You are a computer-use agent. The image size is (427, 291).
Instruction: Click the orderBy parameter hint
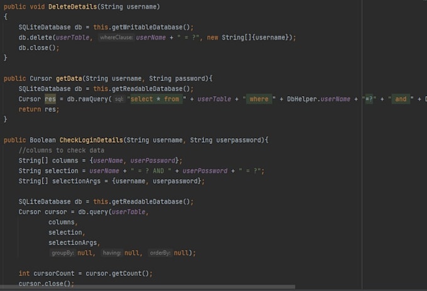click(x=160, y=253)
